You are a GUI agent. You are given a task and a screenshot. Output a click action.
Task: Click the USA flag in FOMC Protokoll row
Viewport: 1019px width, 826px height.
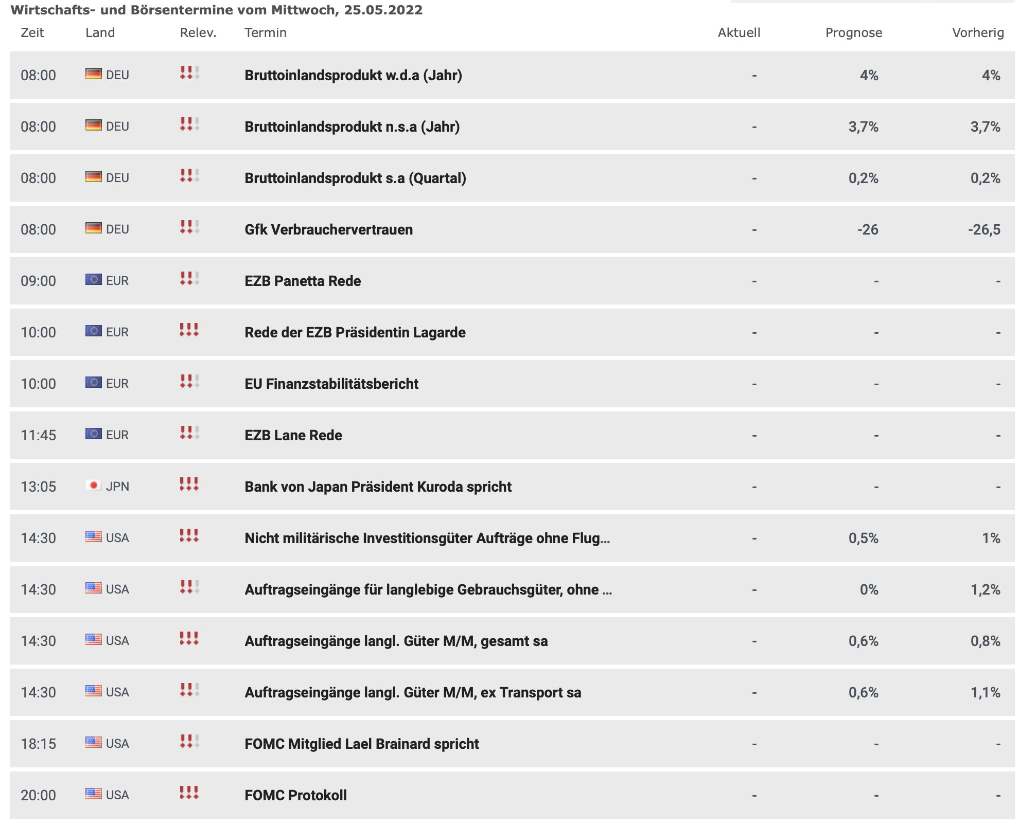[x=93, y=794]
